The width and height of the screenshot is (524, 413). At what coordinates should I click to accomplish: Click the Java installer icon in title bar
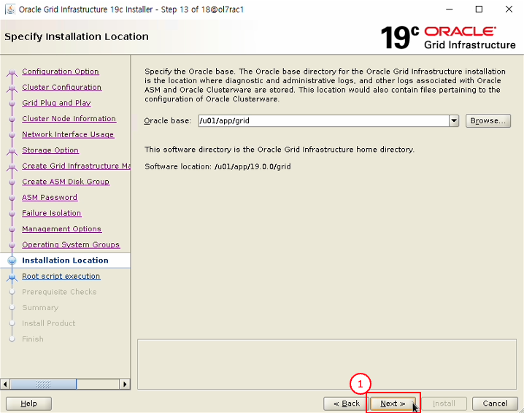(x=10, y=9)
